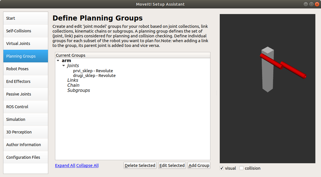Click the Edit Selected button

pyautogui.click(x=172, y=165)
